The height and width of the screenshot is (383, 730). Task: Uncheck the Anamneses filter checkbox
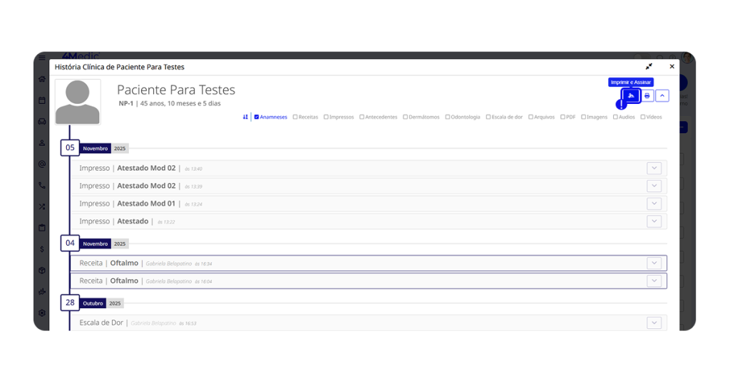click(257, 117)
